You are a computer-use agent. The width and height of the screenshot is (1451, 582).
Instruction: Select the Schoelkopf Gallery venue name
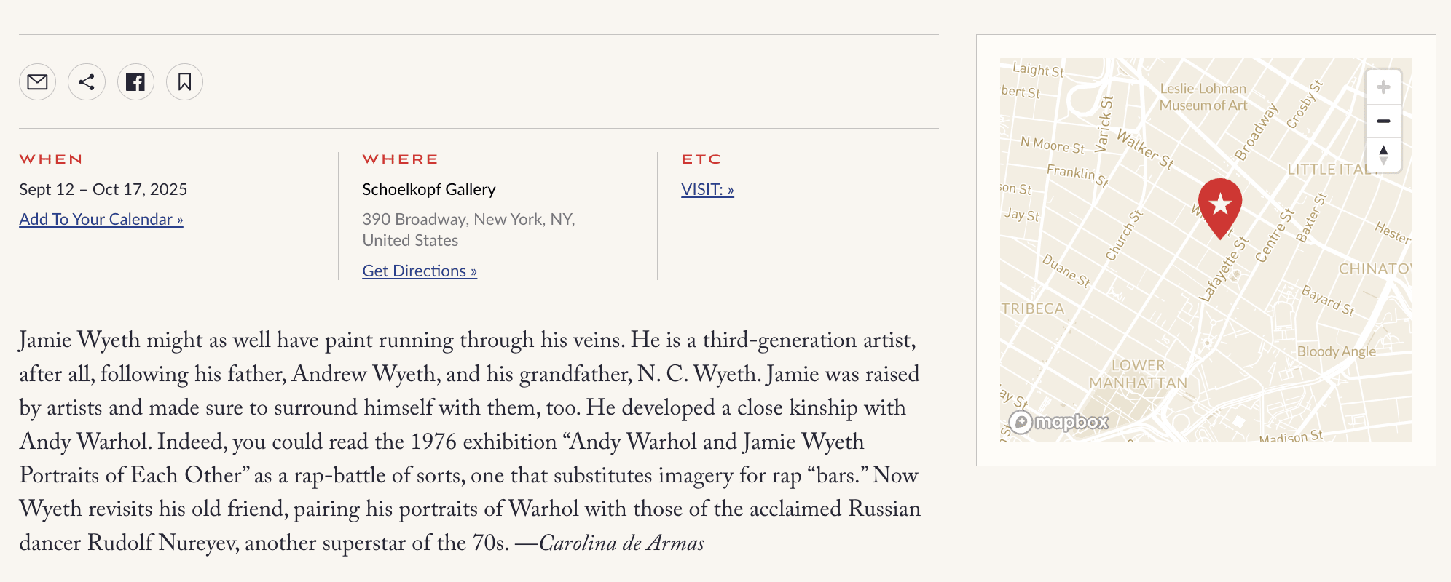pyautogui.click(x=429, y=189)
